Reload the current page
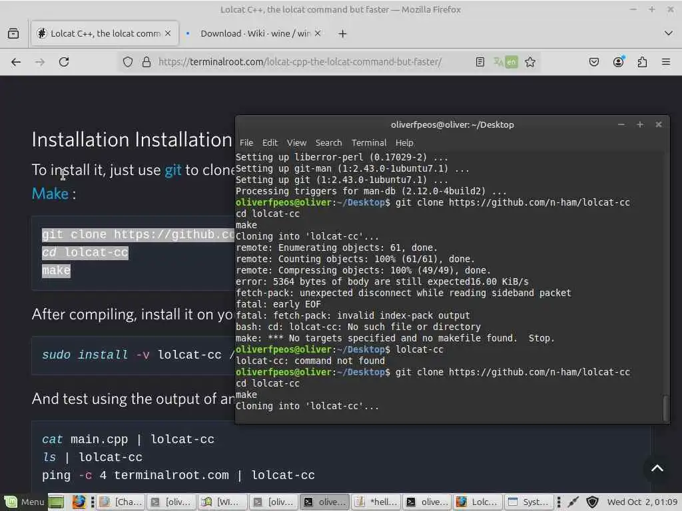This screenshot has height=511, width=682. 64,62
